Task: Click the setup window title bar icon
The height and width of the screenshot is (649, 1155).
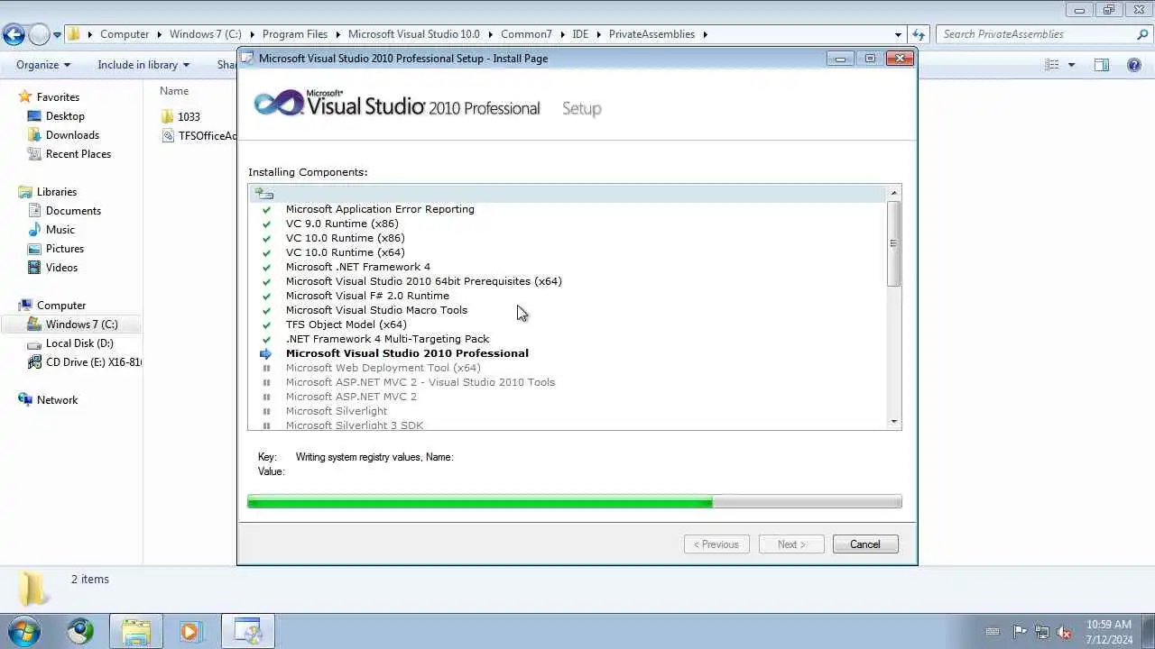Action: [248, 58]
